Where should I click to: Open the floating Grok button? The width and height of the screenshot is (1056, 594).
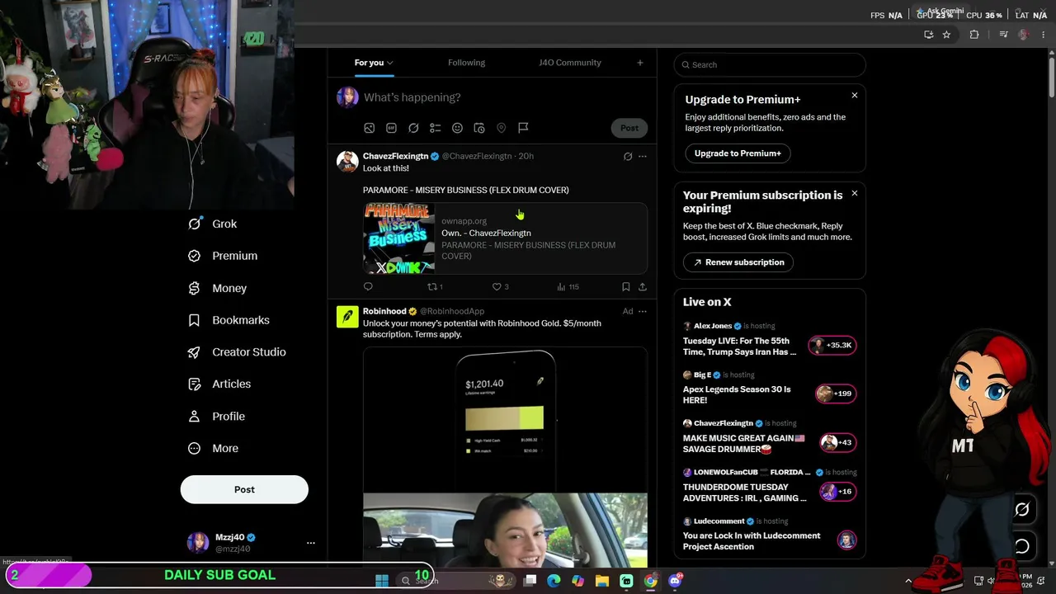pos(1021,510)
